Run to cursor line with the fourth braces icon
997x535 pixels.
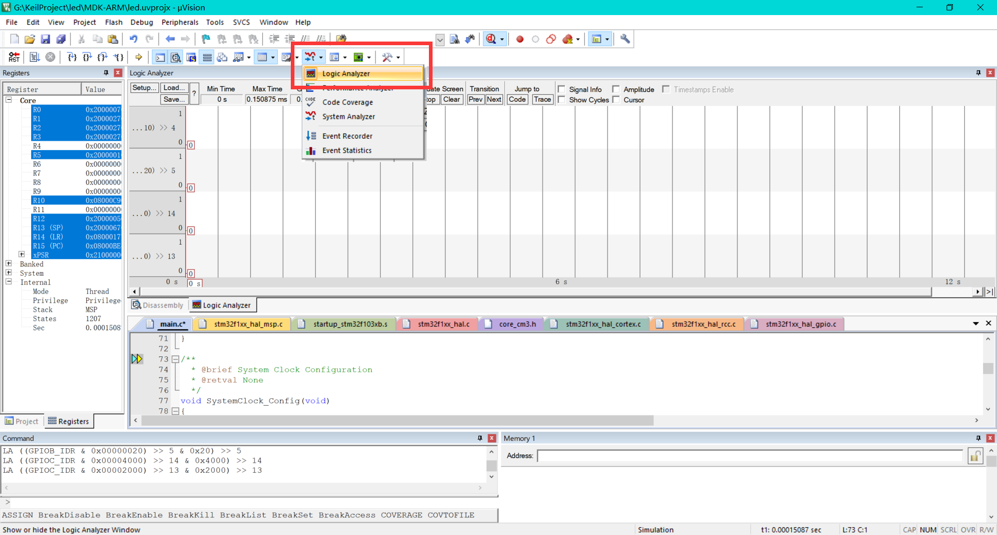coord(119,57)
